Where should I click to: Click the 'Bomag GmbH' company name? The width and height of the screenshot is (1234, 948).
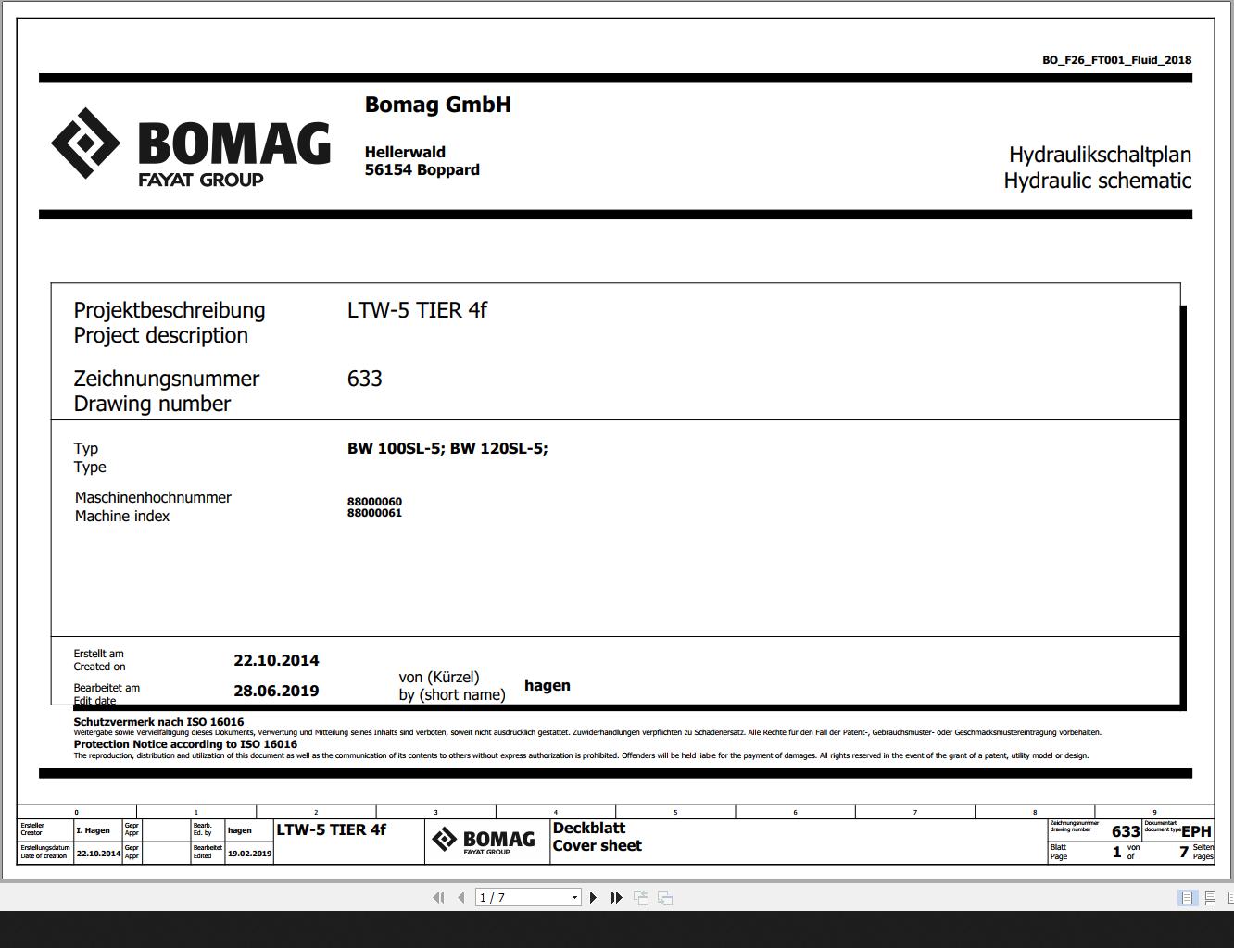[438, 105]
